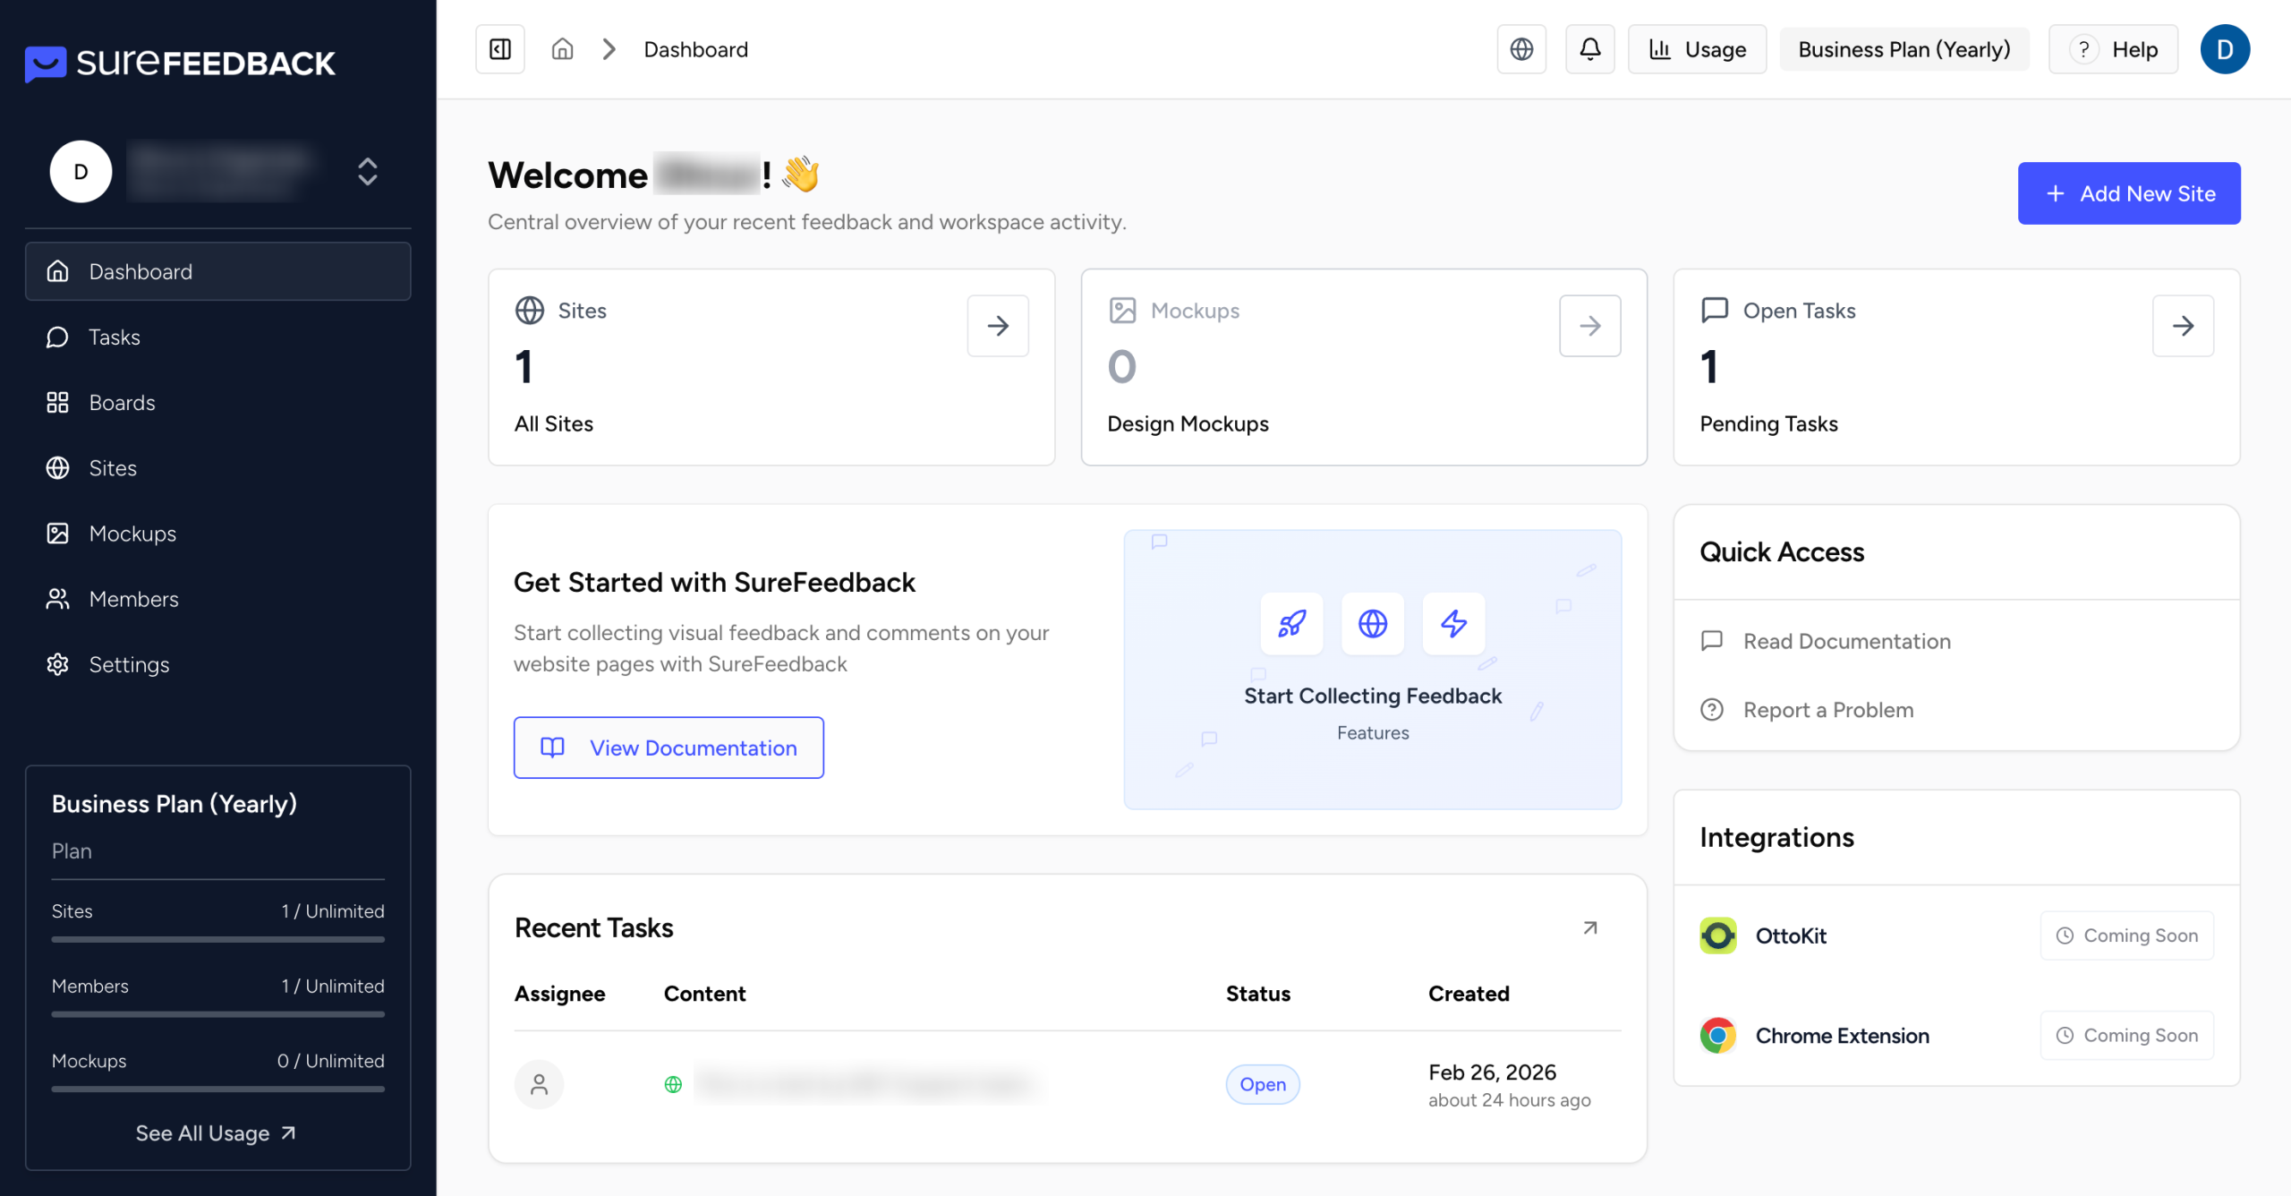Open Sites card arrow button

998,326
